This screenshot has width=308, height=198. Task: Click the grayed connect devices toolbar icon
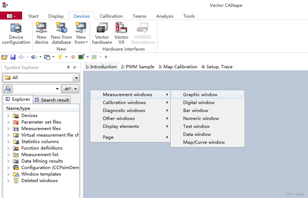(21, 57)
